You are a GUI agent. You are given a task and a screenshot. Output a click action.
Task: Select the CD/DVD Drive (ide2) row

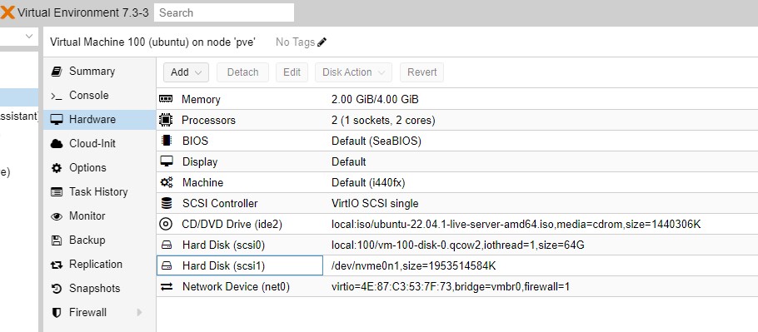(x=457, y=224)
